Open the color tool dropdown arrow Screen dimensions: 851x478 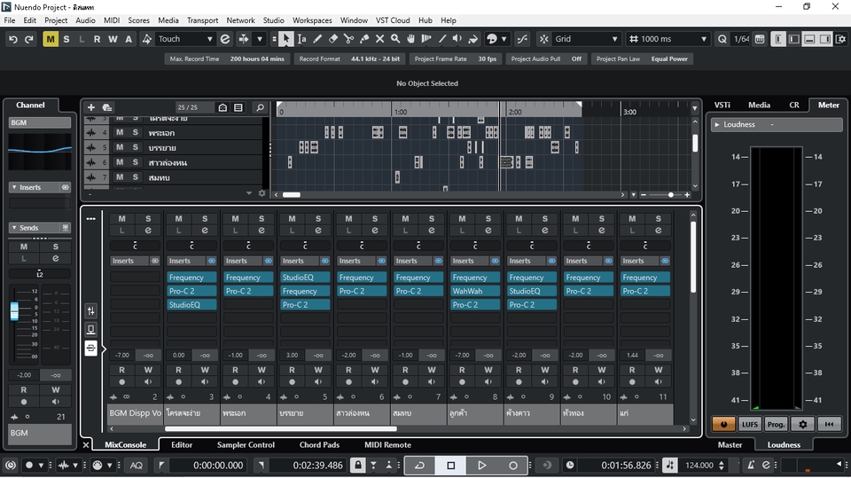[504, 39]
